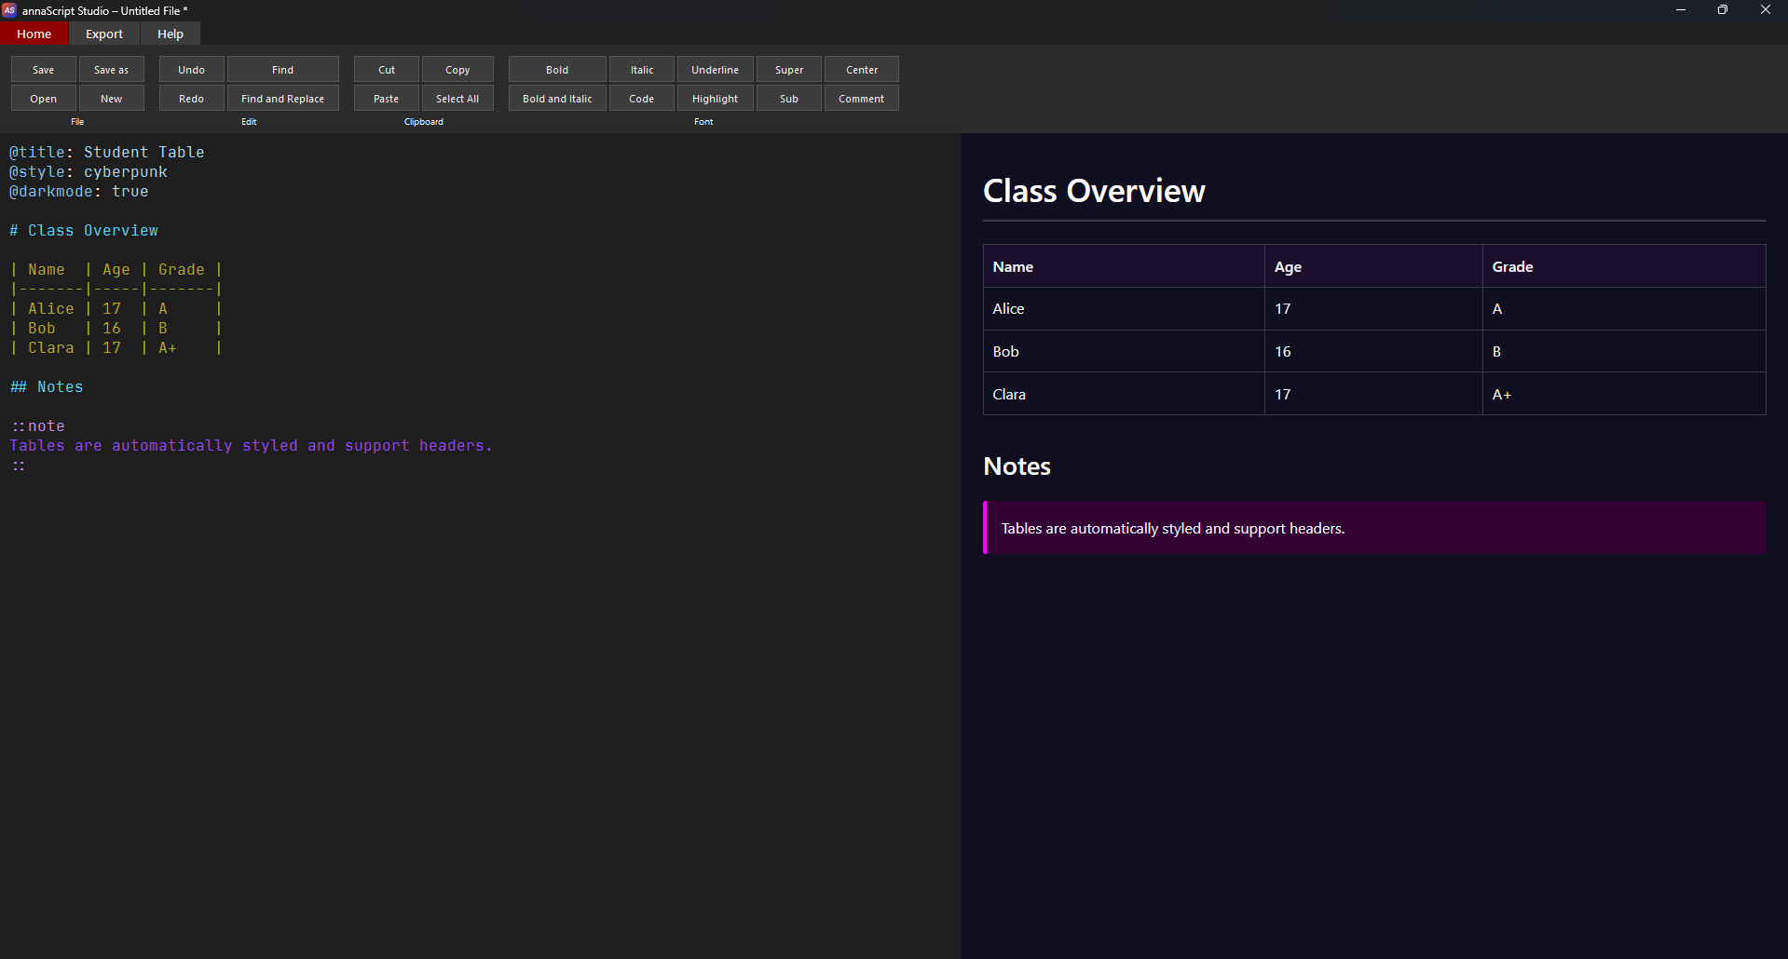Apply Underline formatting
The image size is (1788, 959).
(x=716, y=70)
